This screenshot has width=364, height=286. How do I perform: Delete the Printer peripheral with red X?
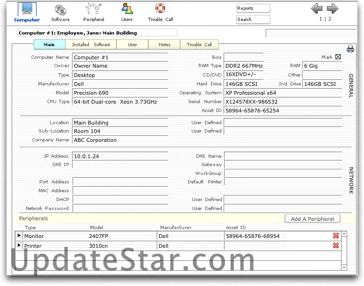335,245
